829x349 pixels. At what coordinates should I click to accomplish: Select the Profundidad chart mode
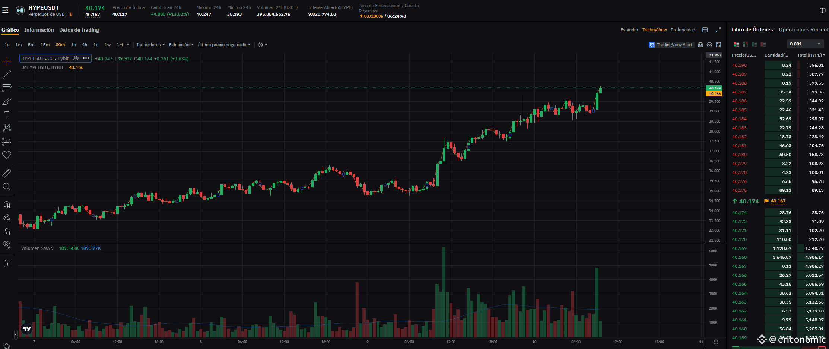click(683, 30)
